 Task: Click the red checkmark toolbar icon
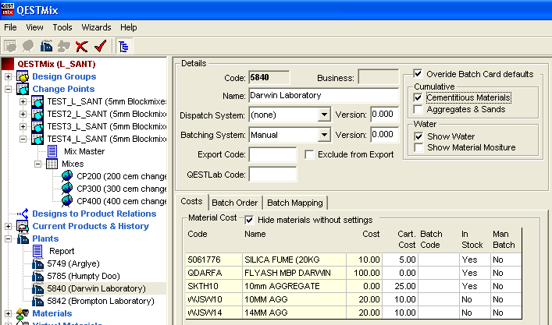(99, 47)
